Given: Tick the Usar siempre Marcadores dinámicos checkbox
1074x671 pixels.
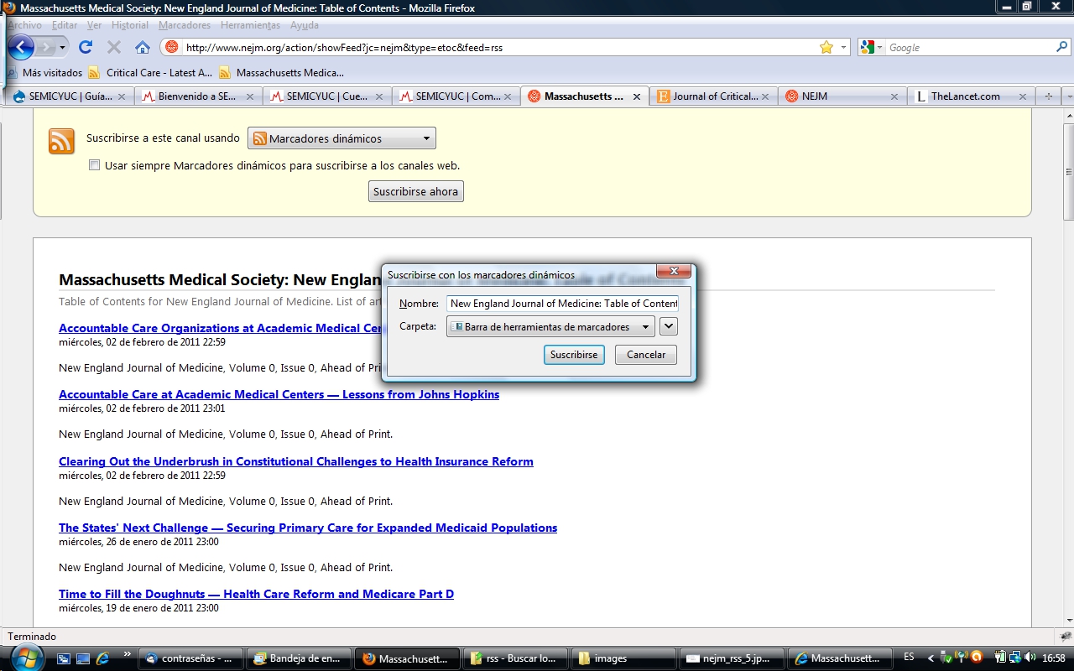Looking at the screenshot, I should [94, 165].
